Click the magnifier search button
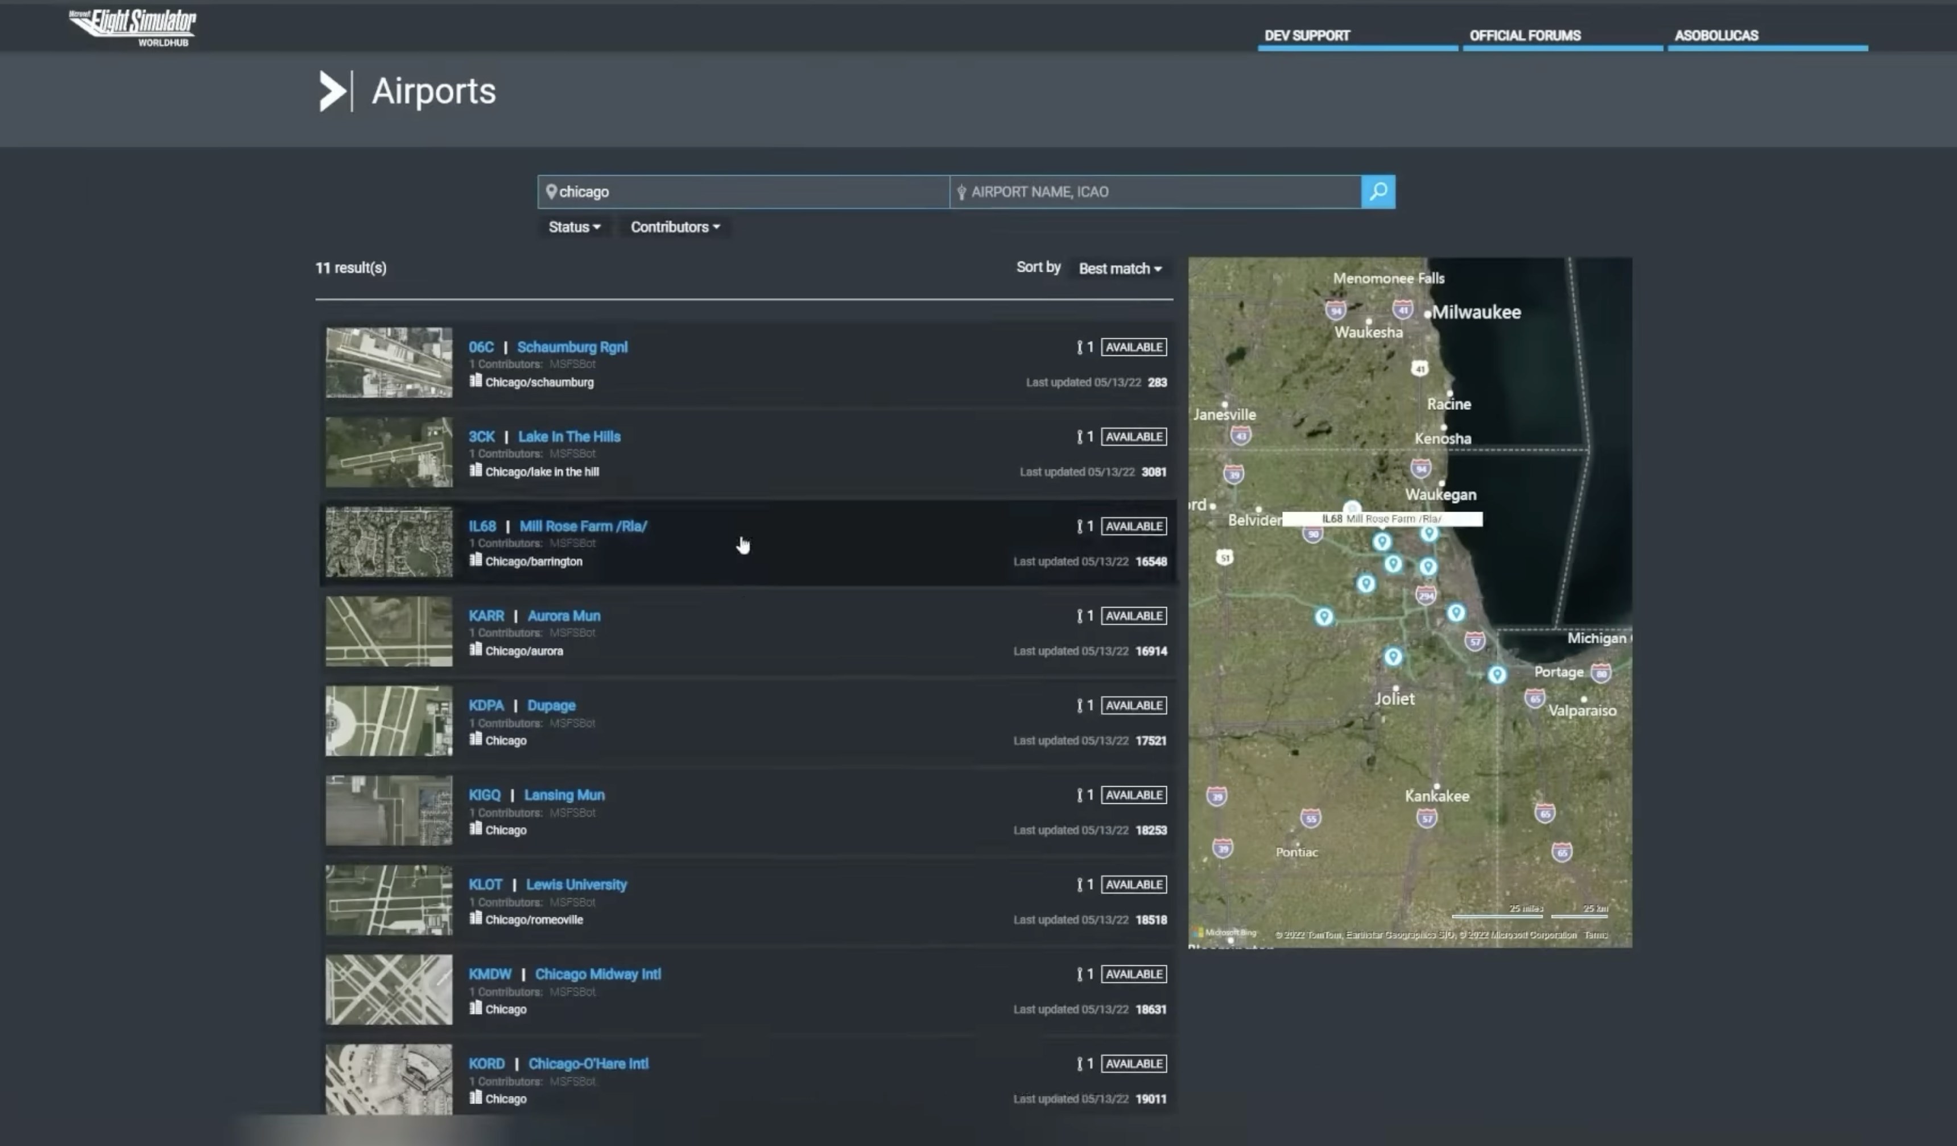 tap(1378, 192)
